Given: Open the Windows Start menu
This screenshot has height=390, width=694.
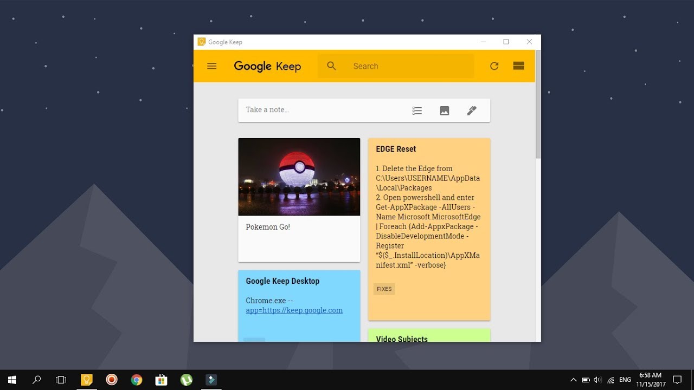Looking at the screenshot, I should tap(12, 380).
